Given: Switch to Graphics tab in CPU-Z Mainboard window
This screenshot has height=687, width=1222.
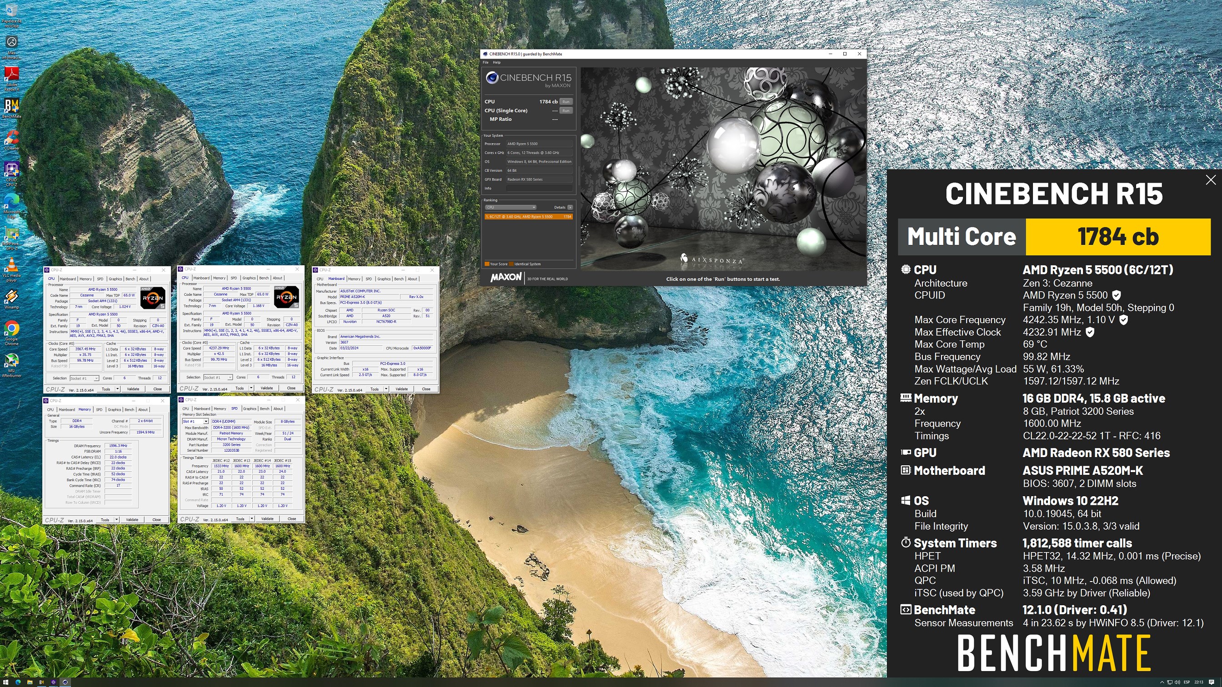Looking at the screenshot, I should [x=384, y=279].
